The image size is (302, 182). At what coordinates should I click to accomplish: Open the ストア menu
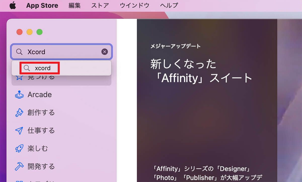coord(100,5)
